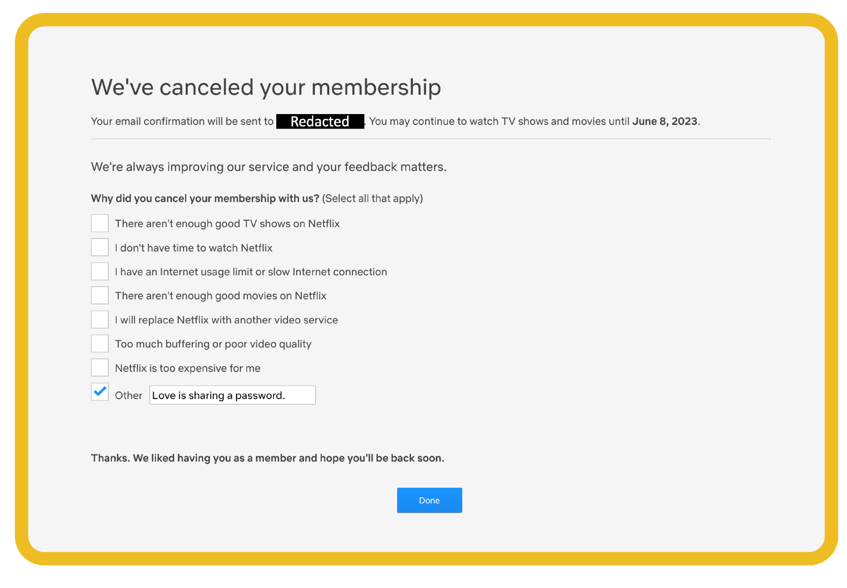Check "There aren't enough good TV shows on Netflix"

(100, 223)
